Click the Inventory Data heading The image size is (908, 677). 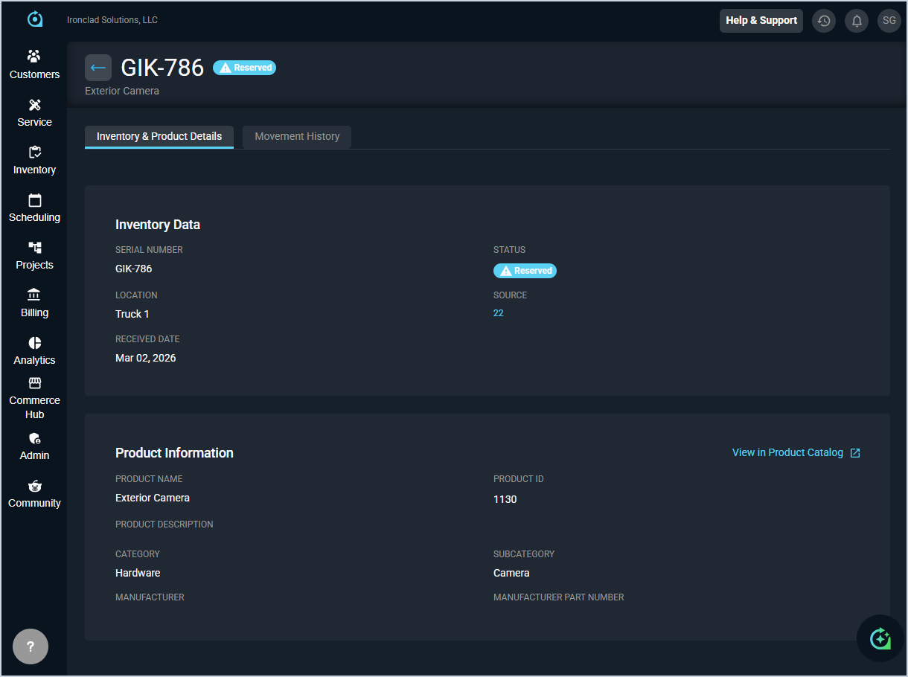[158, 225]
